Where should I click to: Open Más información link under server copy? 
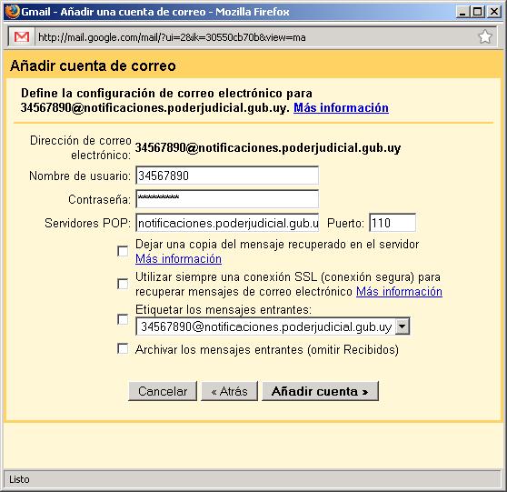[178, 259]
